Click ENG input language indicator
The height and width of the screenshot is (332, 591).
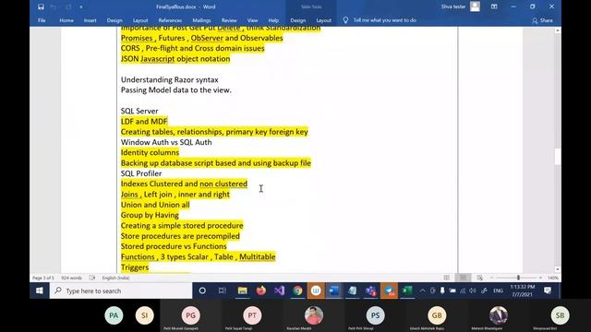[498, 290]
